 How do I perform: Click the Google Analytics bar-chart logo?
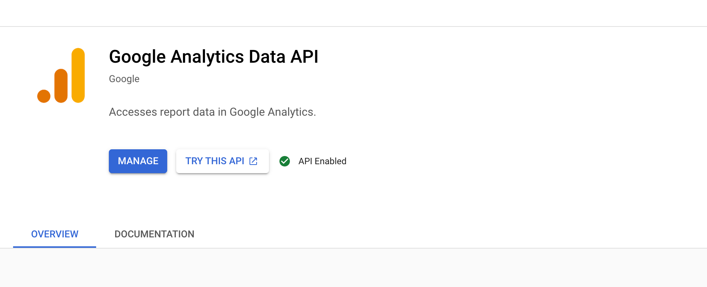point(61,75)
